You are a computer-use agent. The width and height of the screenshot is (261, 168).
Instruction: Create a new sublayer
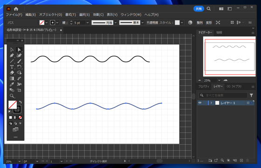(235, 160)
